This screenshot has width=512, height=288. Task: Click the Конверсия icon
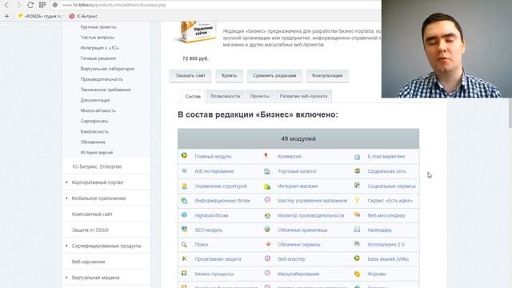pos(266,156)
